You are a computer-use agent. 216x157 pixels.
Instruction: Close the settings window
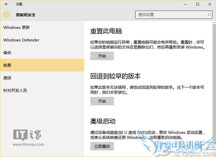pyautogui.click(x=210, y=4)
